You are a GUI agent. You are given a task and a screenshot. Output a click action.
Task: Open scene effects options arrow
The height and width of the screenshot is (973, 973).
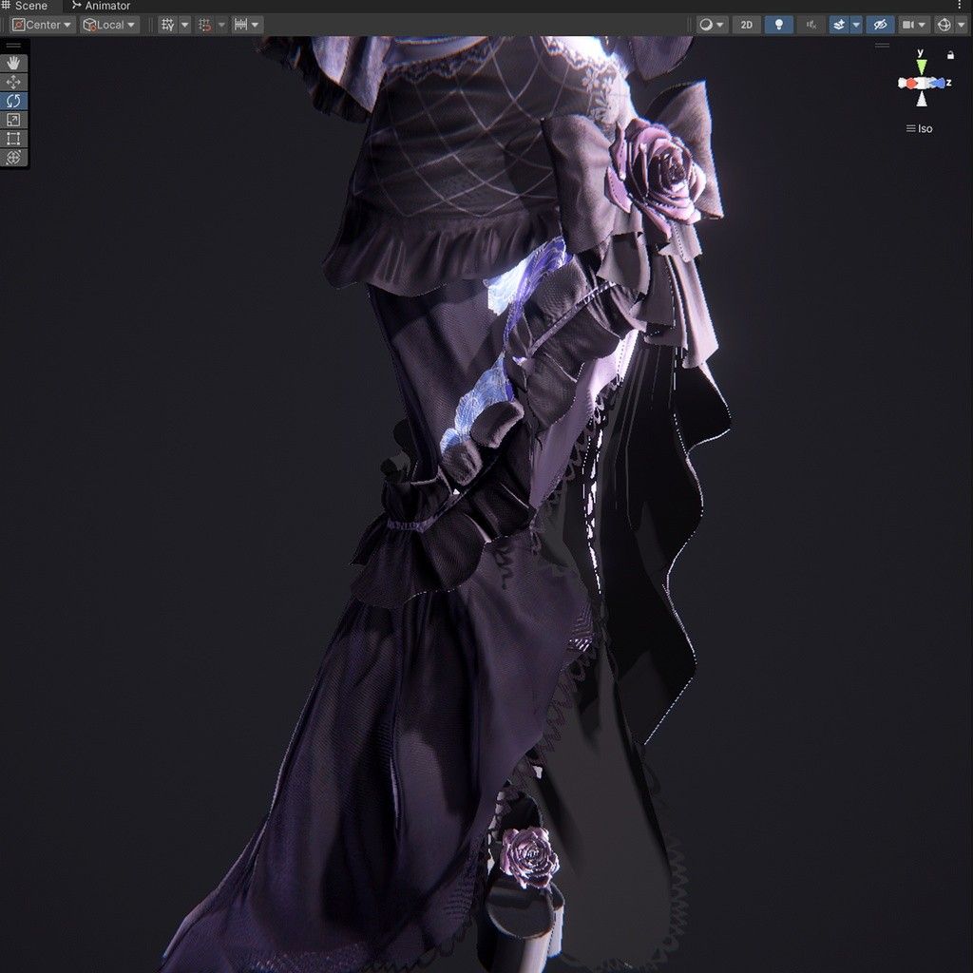pos(856,25)
